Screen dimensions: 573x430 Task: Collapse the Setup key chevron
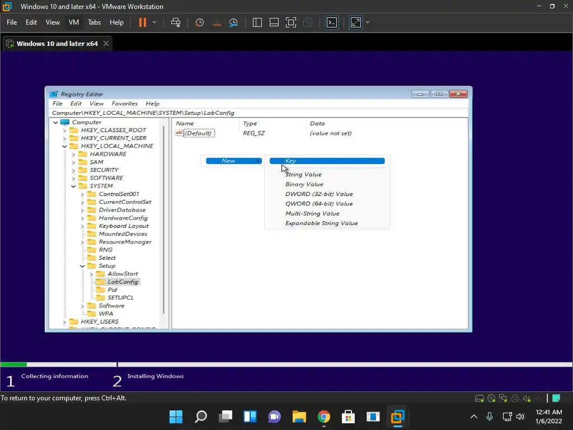coord(82,266)
